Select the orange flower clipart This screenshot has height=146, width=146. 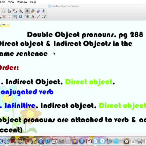click(30, 114)
